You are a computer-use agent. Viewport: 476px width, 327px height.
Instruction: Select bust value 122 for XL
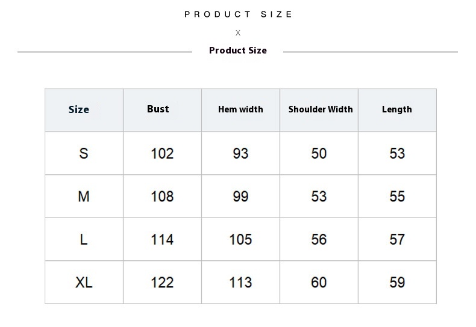[x=162, y=283]
